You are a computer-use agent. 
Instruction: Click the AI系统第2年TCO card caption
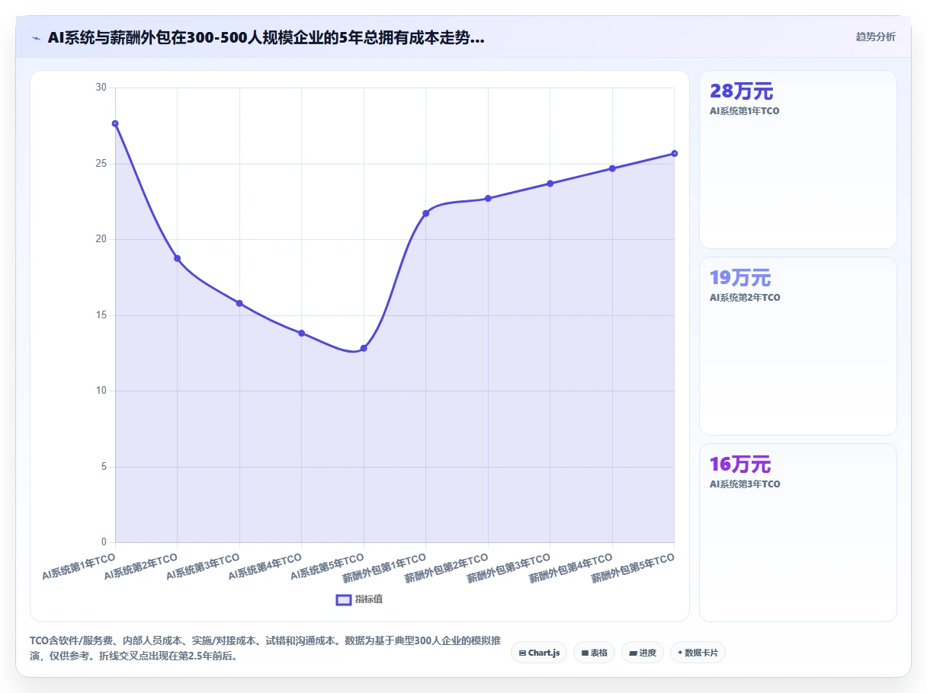(745, 298)
